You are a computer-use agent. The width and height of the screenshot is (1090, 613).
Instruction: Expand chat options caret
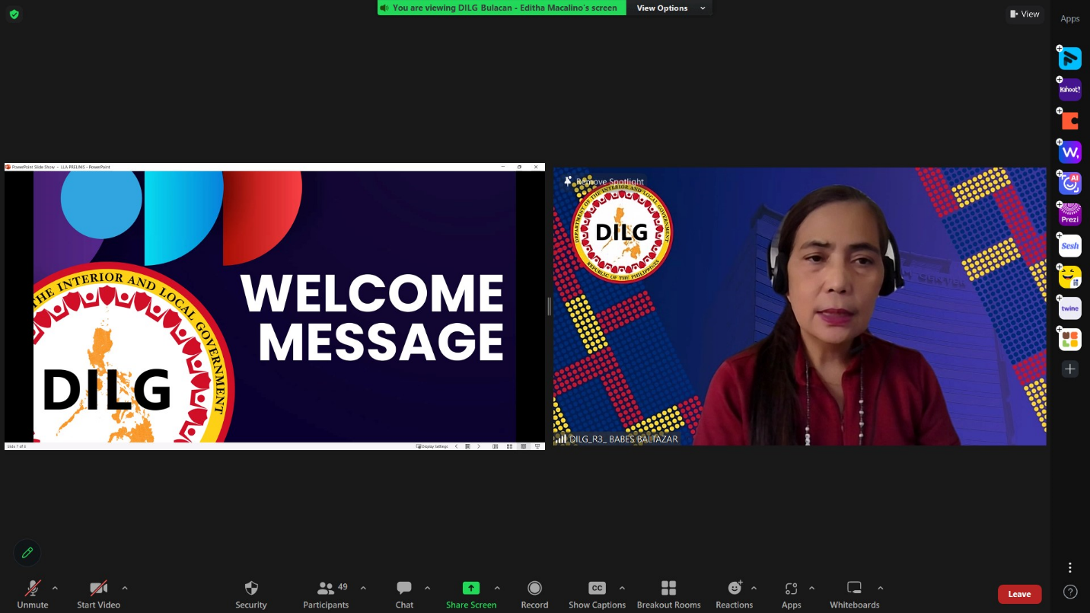click(427, 588)
